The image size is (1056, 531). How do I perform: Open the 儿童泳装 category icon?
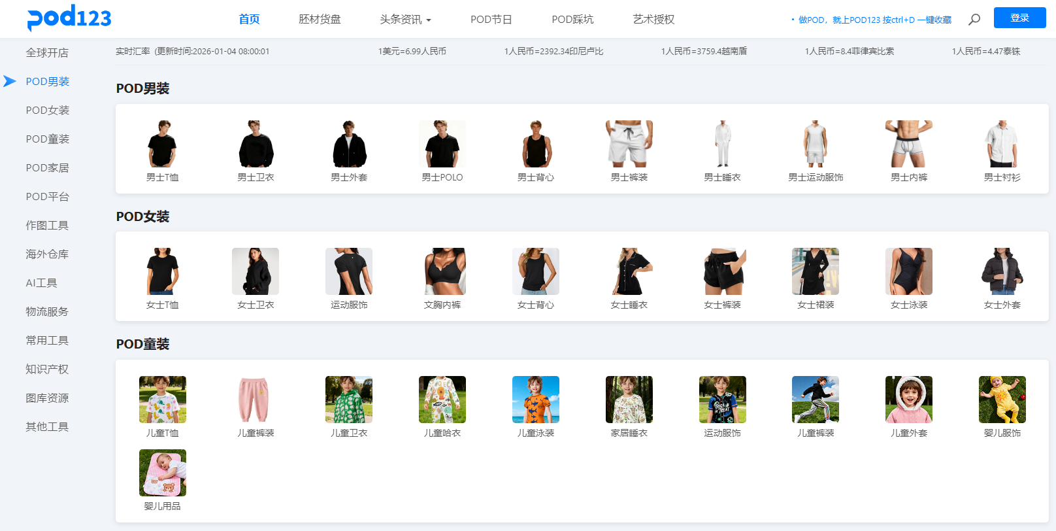tap(535, 400)
